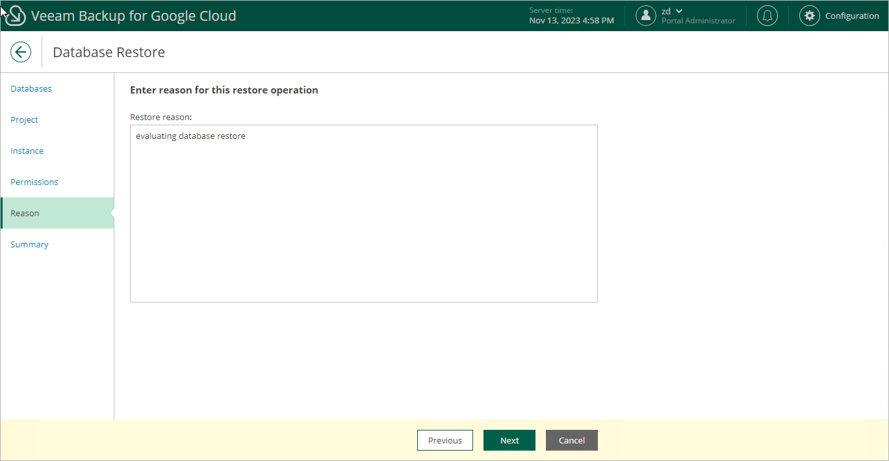The height and width of the screenshot is (461, 889).
Task: Open the notifications bell icon
Action: pyautogui.click(x=767, y=16)
